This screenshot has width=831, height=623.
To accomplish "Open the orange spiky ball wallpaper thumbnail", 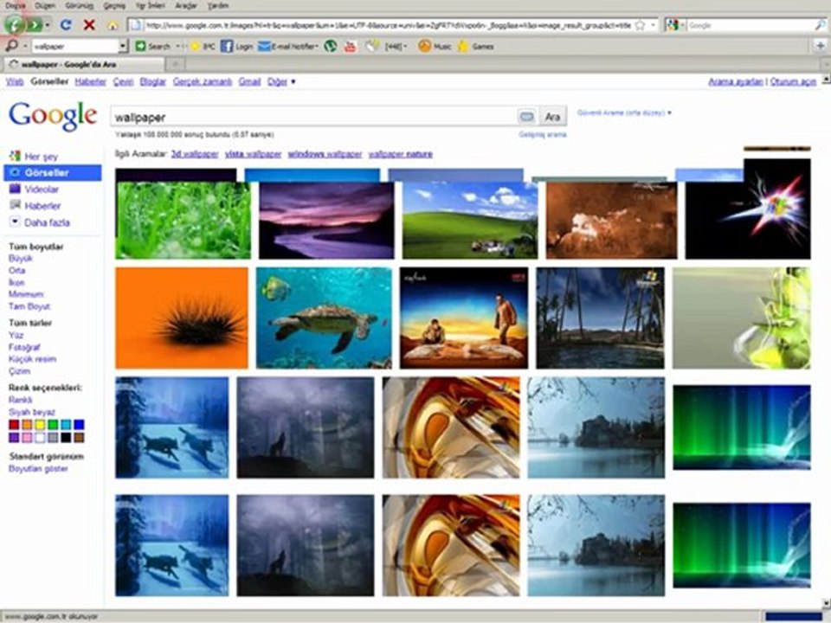I will coord(182,318).
